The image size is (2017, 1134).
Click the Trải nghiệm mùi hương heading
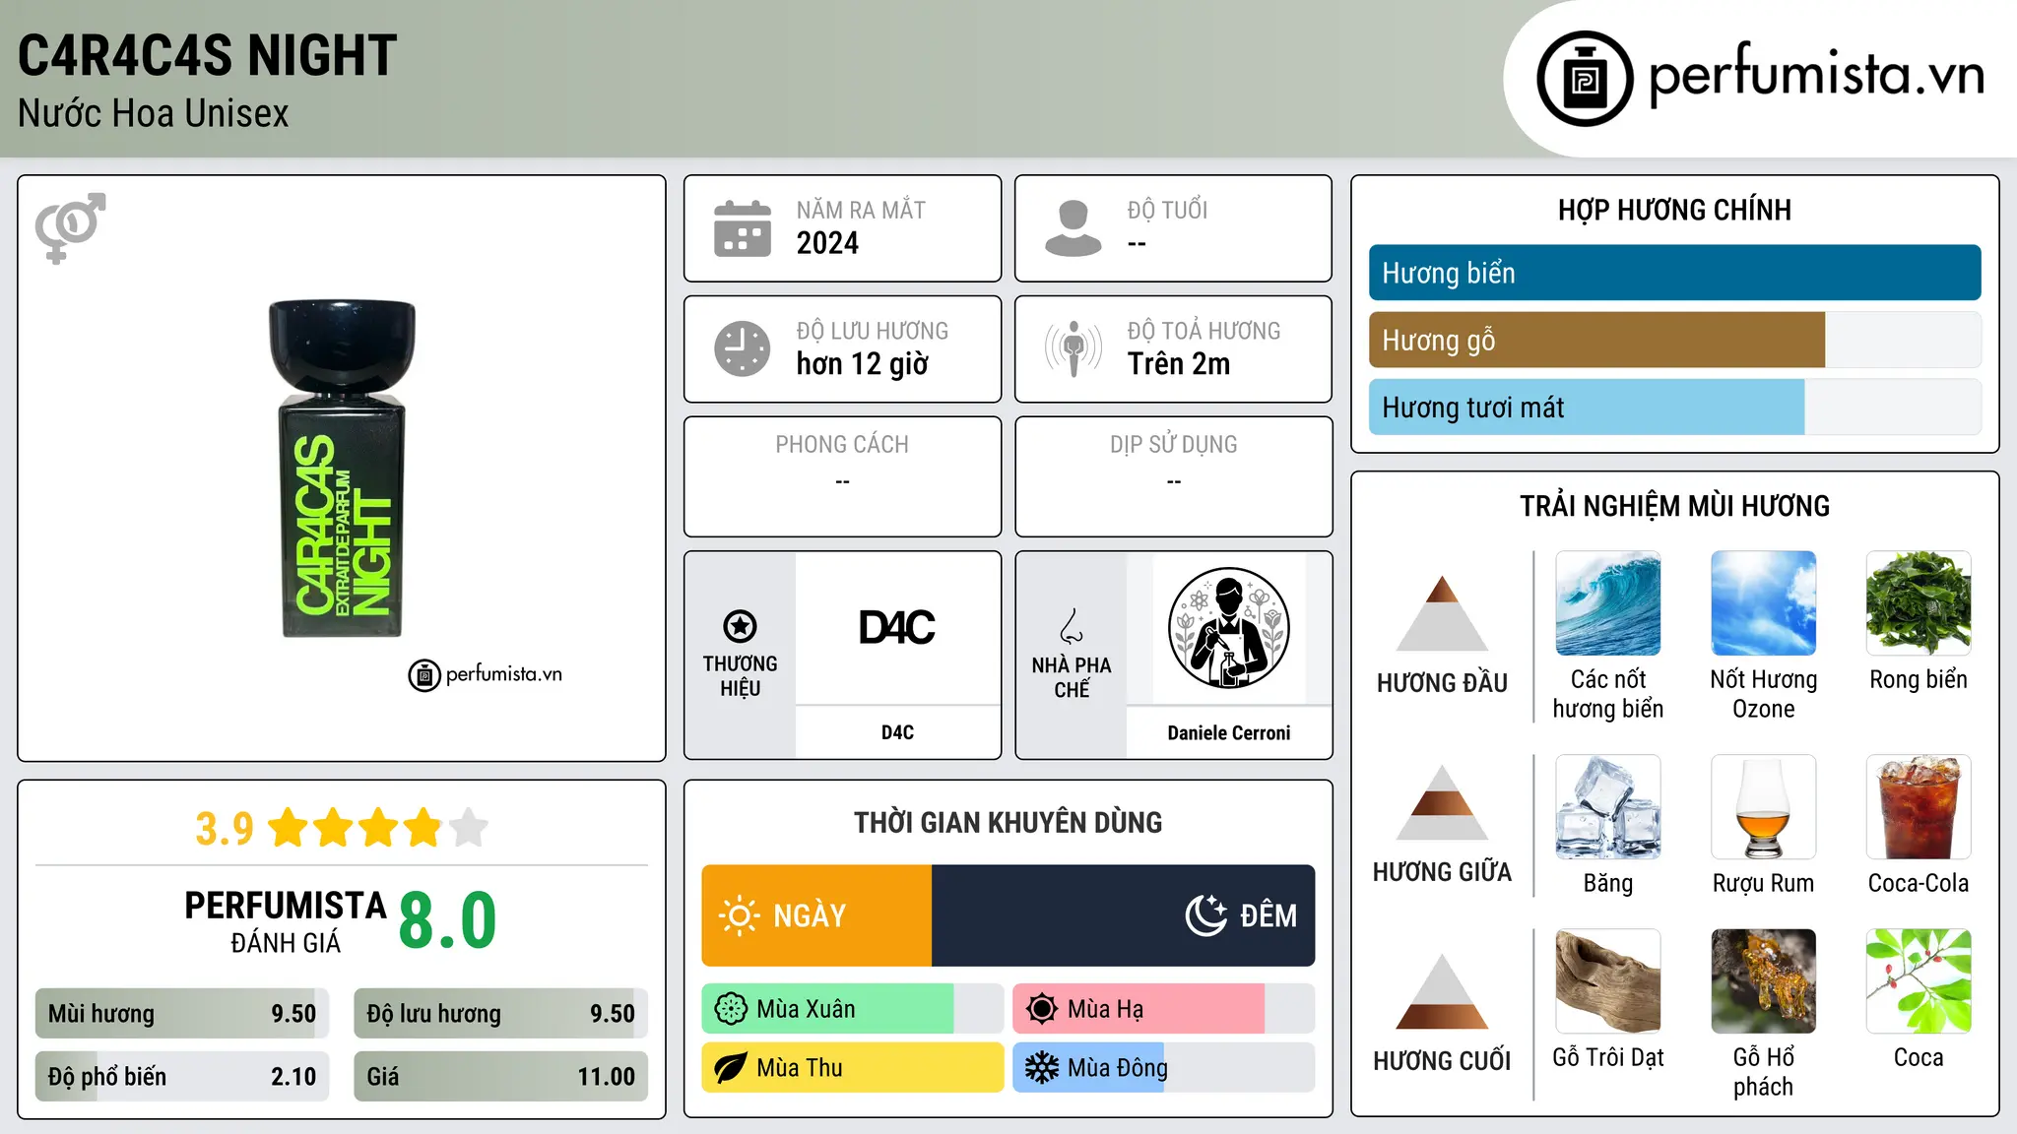tap(1674, 506)
